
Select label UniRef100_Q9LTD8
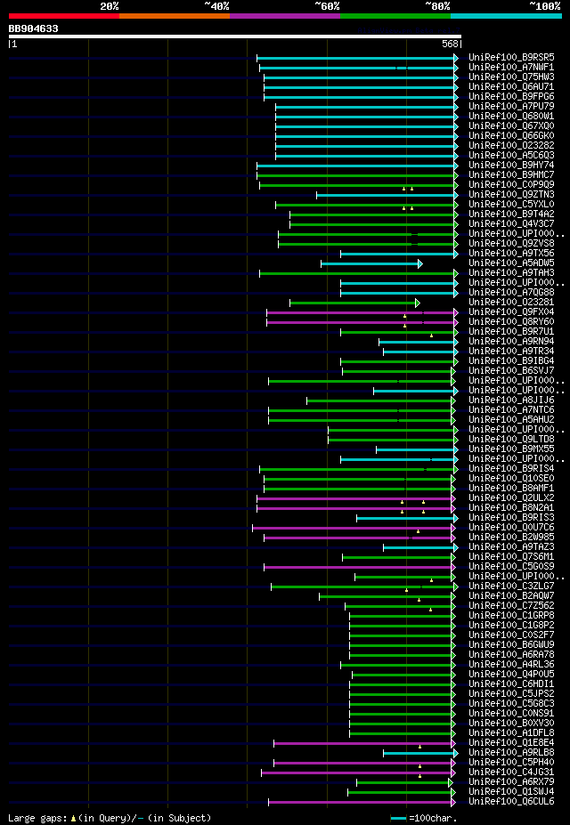(511, 440)
